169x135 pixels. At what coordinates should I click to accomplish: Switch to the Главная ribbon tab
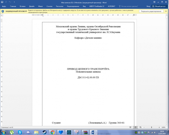pyautogui.click(x=13, y=6)
